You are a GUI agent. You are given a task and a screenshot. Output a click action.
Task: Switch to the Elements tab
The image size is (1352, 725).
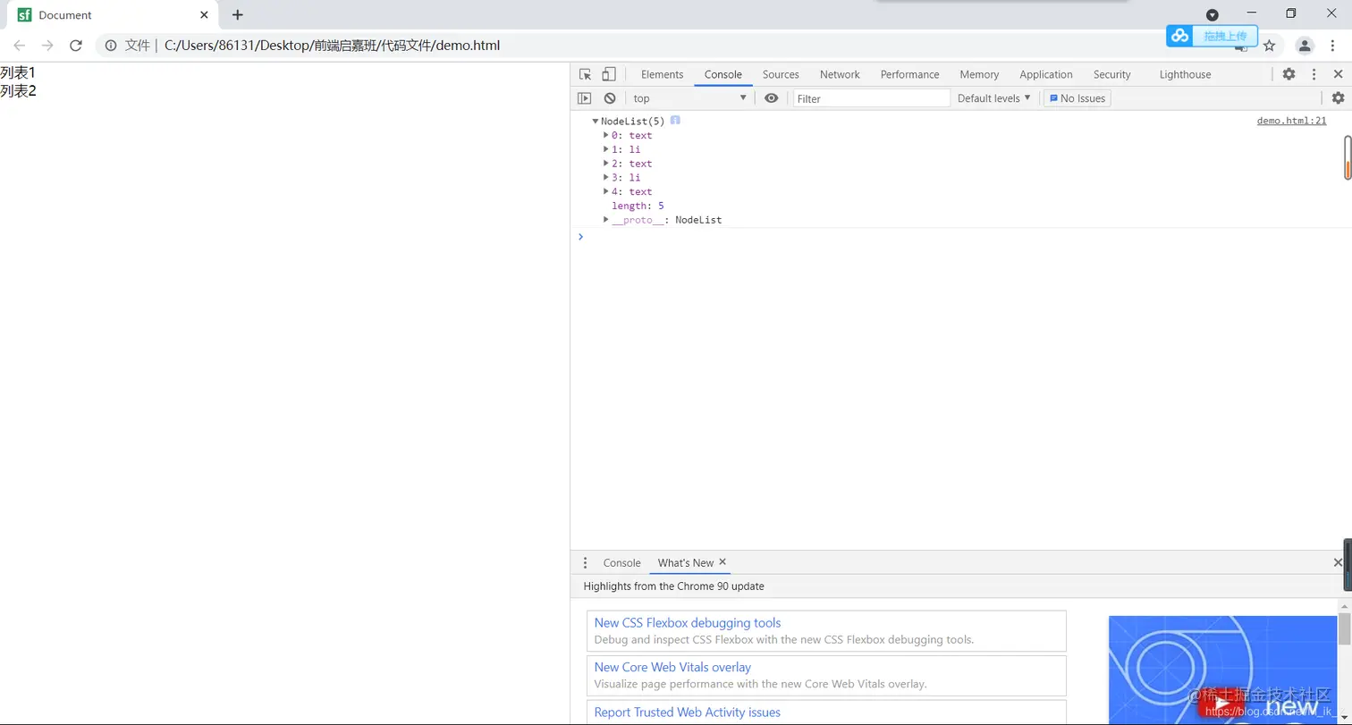pos(662,74)
